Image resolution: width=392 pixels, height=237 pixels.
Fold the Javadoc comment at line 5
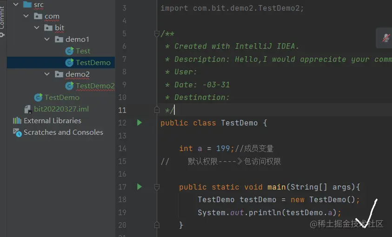157,34
